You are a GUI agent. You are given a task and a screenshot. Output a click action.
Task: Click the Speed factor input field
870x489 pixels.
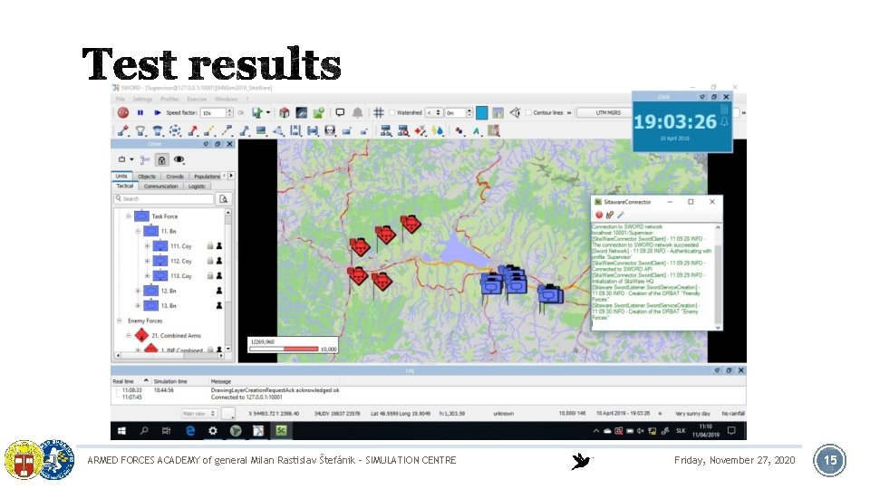[x=212, y=112]
